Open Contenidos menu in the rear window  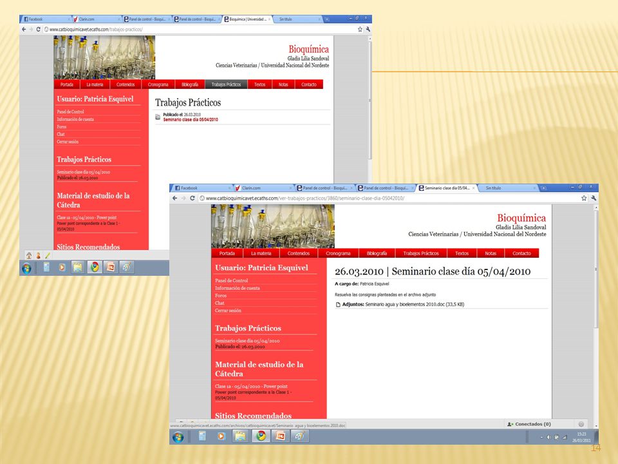pyautogui.click(x=126, y=84)
